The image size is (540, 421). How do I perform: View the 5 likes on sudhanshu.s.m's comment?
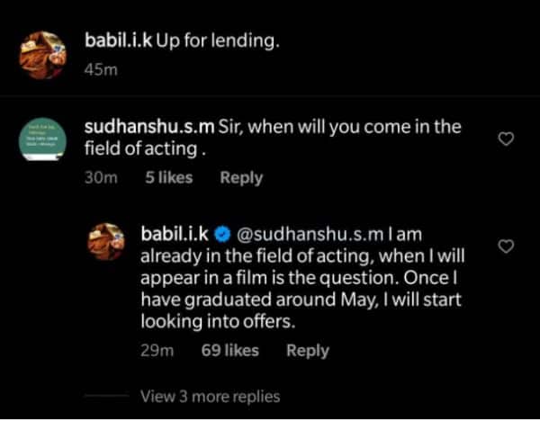click(x=168, y=177)
